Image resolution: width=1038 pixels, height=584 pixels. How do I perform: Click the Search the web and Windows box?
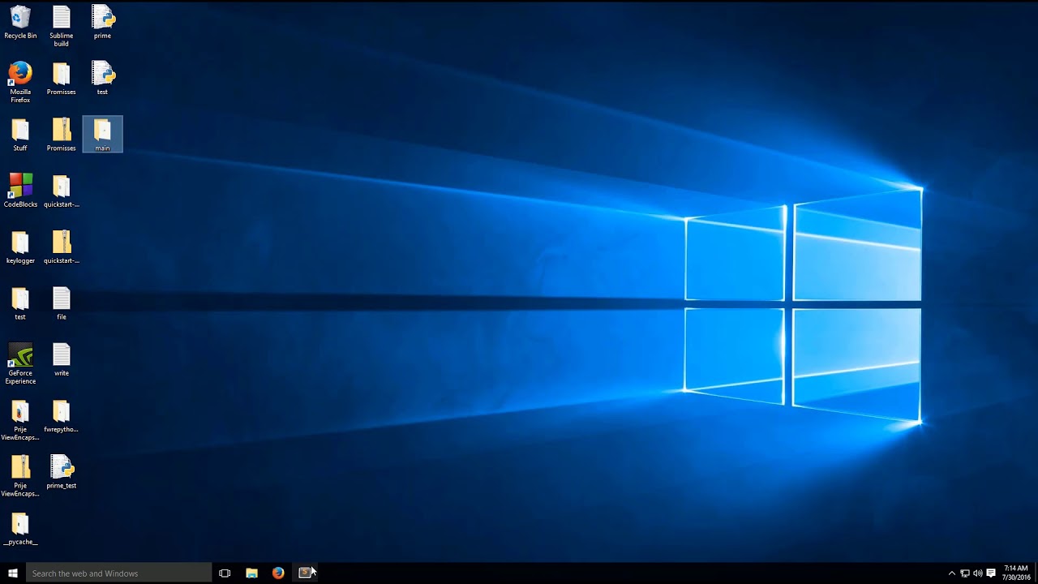(118, 573)
